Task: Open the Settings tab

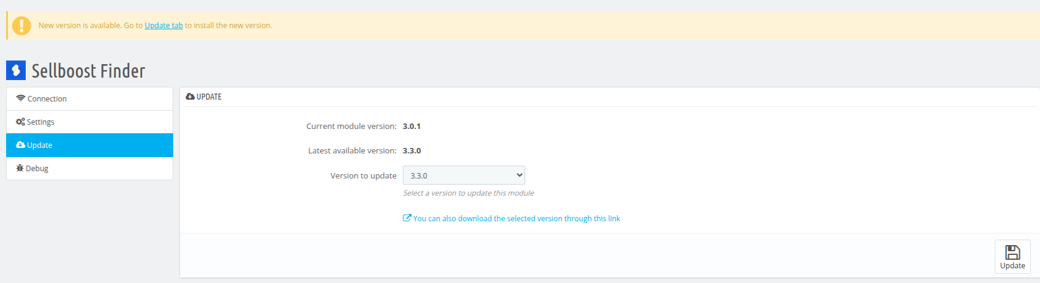Action: 89,122
